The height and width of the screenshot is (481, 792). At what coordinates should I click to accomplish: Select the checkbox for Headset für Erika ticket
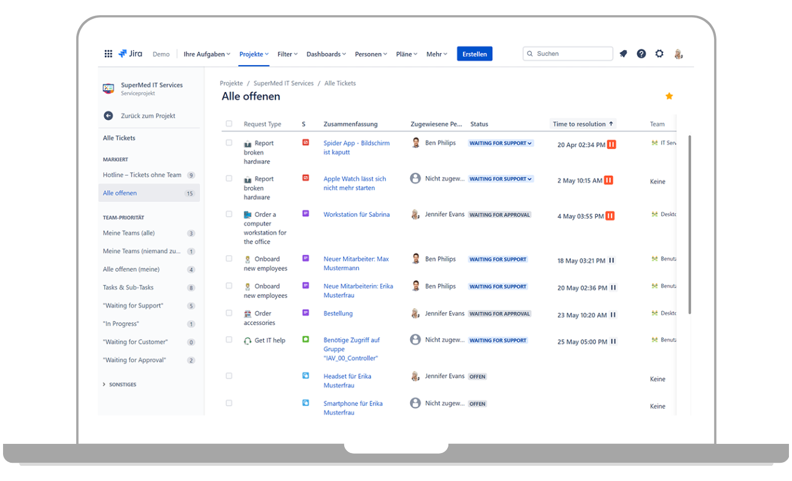tap(229, 376)
